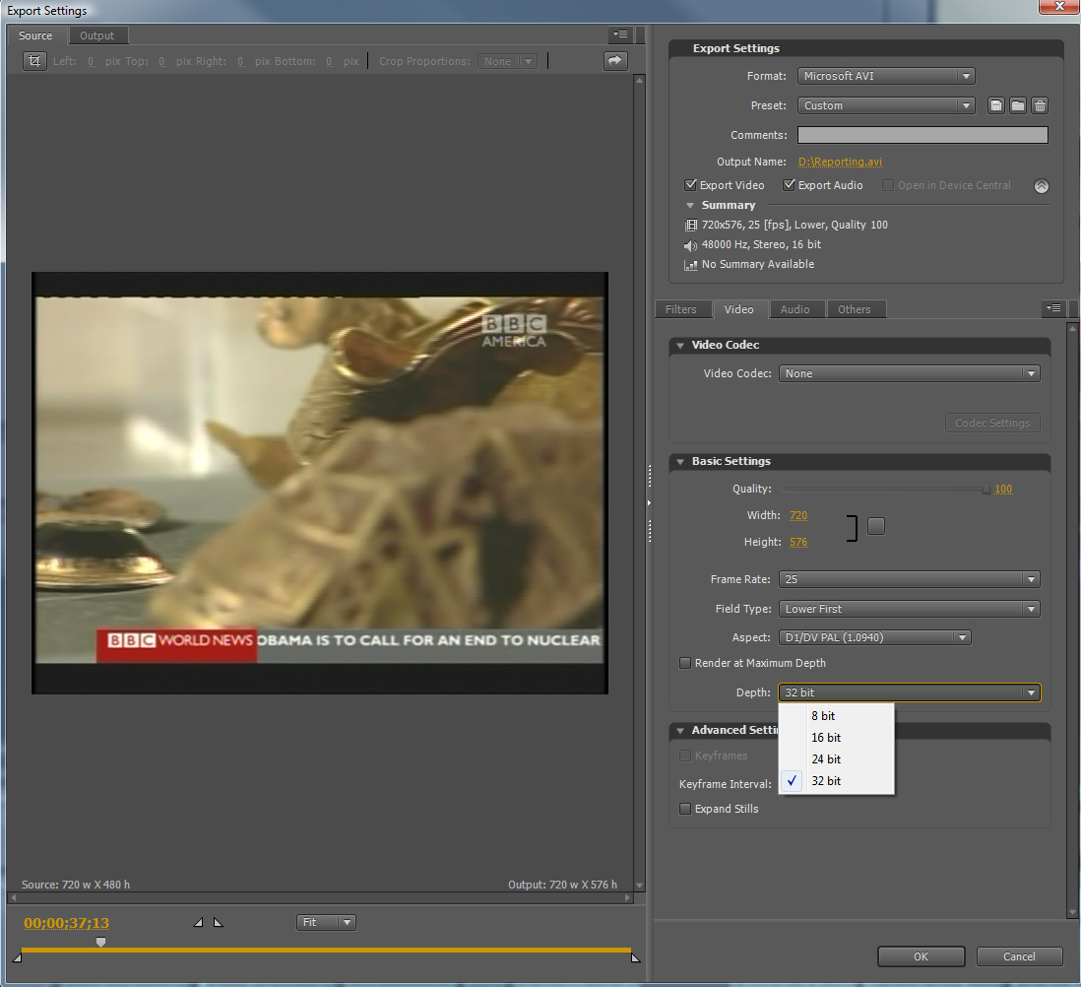
Task: Collapse the Video Codec section
Action: pos(680,346)
